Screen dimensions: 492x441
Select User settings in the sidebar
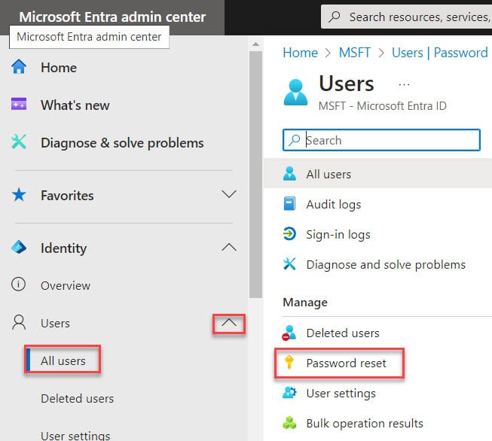coord(75,436)
